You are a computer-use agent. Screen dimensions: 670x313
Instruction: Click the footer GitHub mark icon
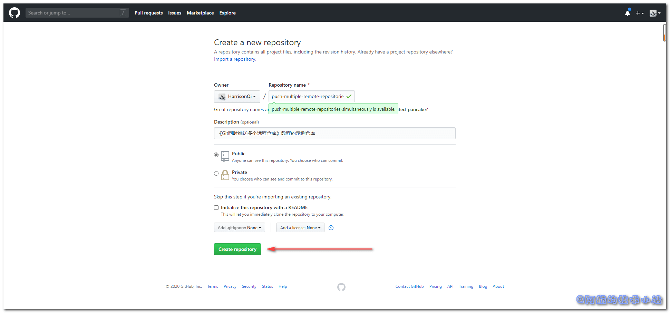pyautogui.click(x=341, y=287)
